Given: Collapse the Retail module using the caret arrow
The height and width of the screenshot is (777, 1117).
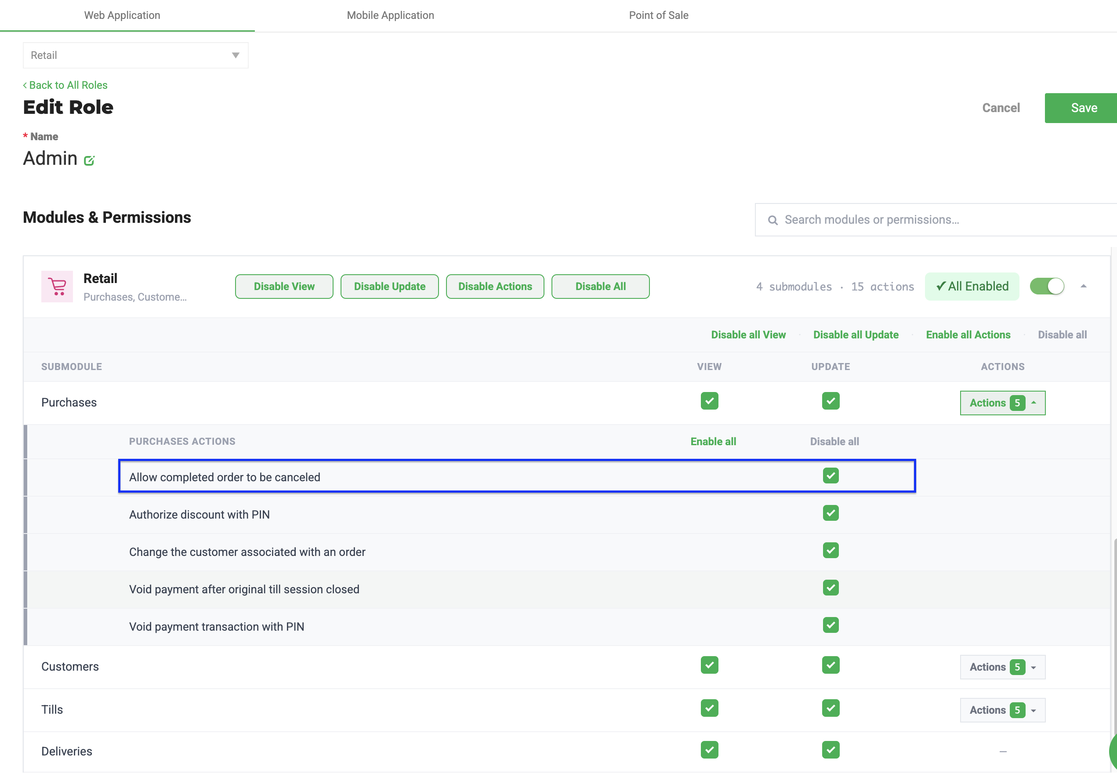Looking at the screenshot, I should (1083, 286).
